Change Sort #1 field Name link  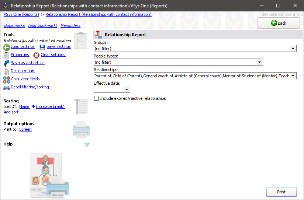coord(24,106)
